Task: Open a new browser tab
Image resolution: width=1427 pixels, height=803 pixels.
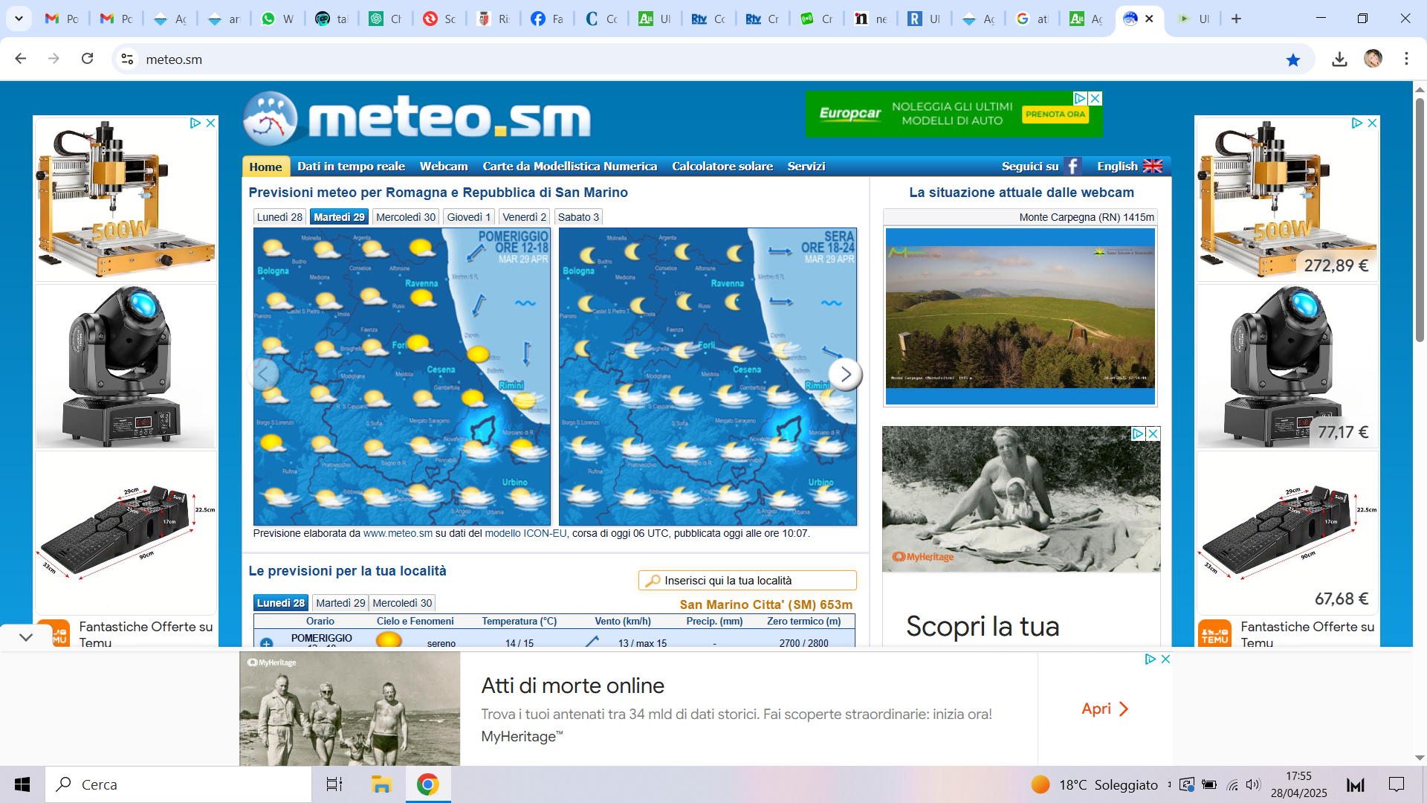Action: pyautogui.click(x=1236, y=19)
